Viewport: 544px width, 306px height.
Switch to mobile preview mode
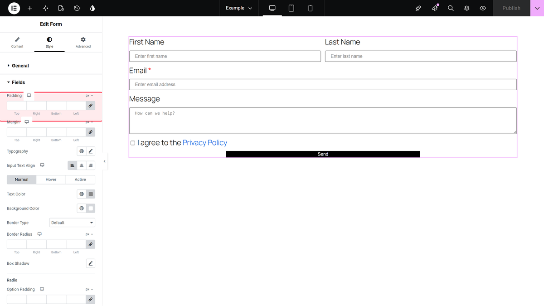311,8
